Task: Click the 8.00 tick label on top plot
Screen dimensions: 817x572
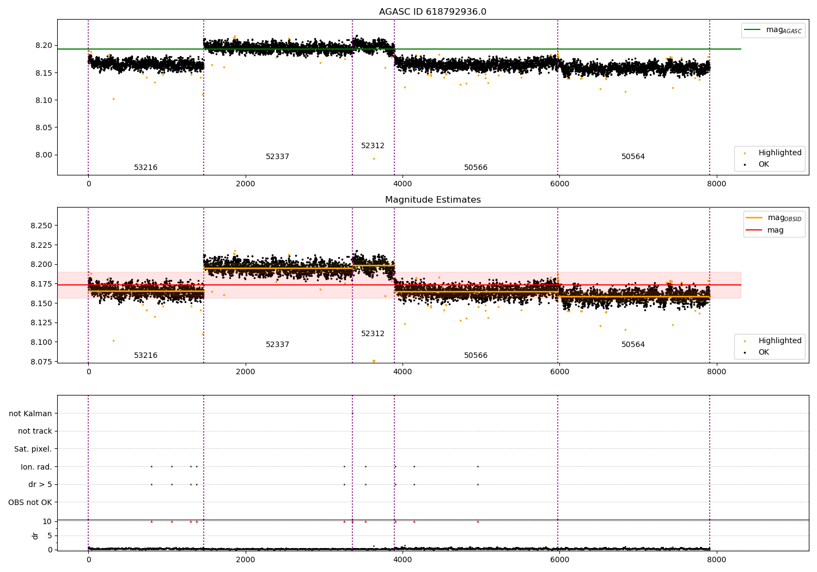Action: tap(44, 155)
